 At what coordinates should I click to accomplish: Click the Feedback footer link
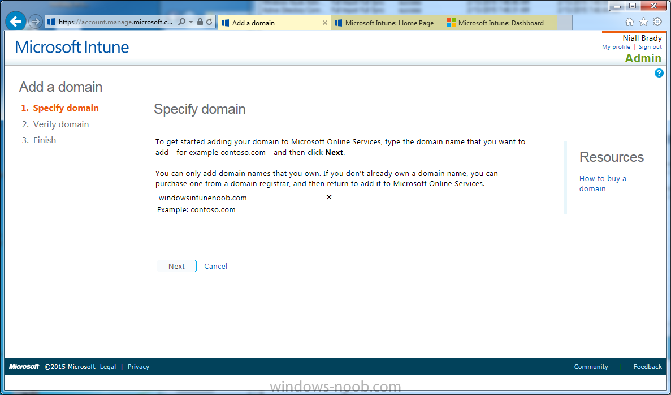[647, 367]
